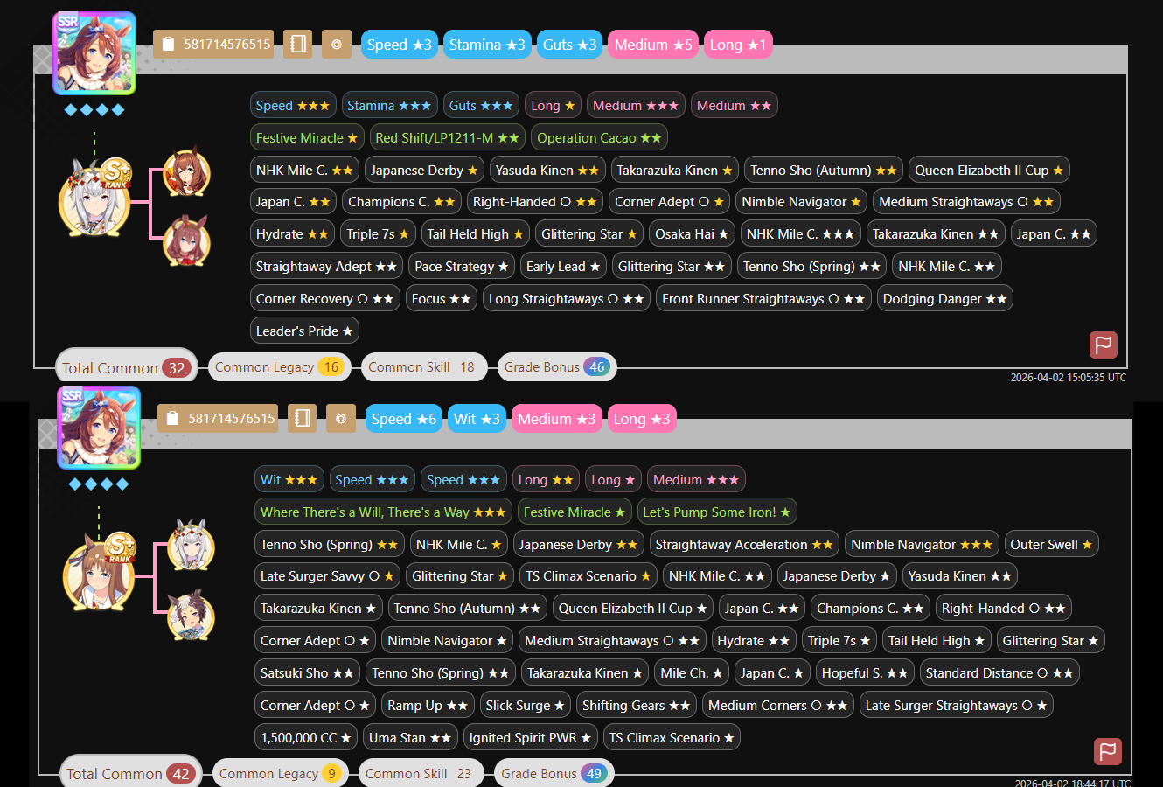Click the Medium Corners chip
The width and height of the screenshot is (1163, 787).
tap(778, 705)
